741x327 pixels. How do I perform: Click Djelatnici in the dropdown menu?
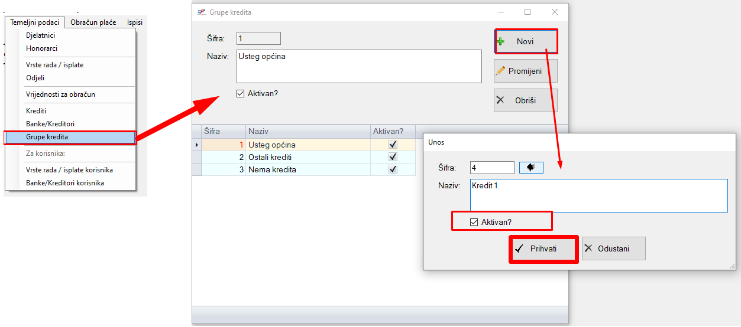tap(40, 35)
